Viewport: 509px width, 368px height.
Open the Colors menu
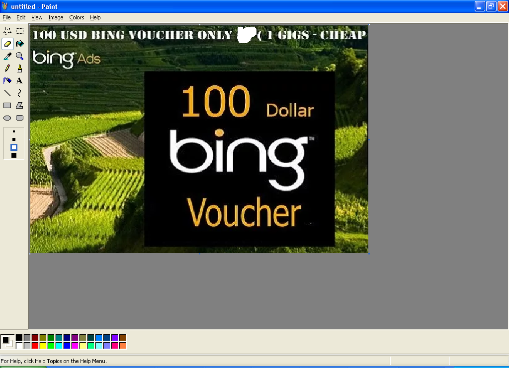[77, 17]
